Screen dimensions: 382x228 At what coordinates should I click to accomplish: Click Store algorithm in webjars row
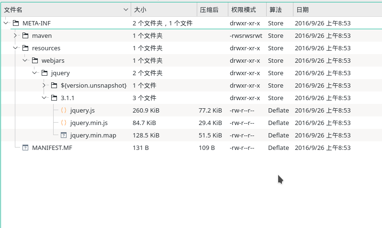276,60
